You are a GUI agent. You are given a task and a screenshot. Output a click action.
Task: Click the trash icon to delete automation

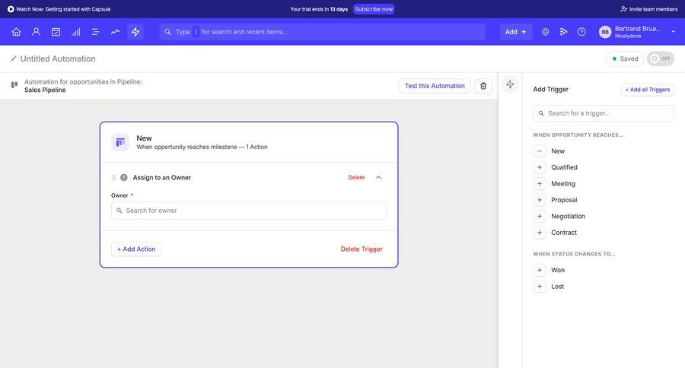[483, 86]
